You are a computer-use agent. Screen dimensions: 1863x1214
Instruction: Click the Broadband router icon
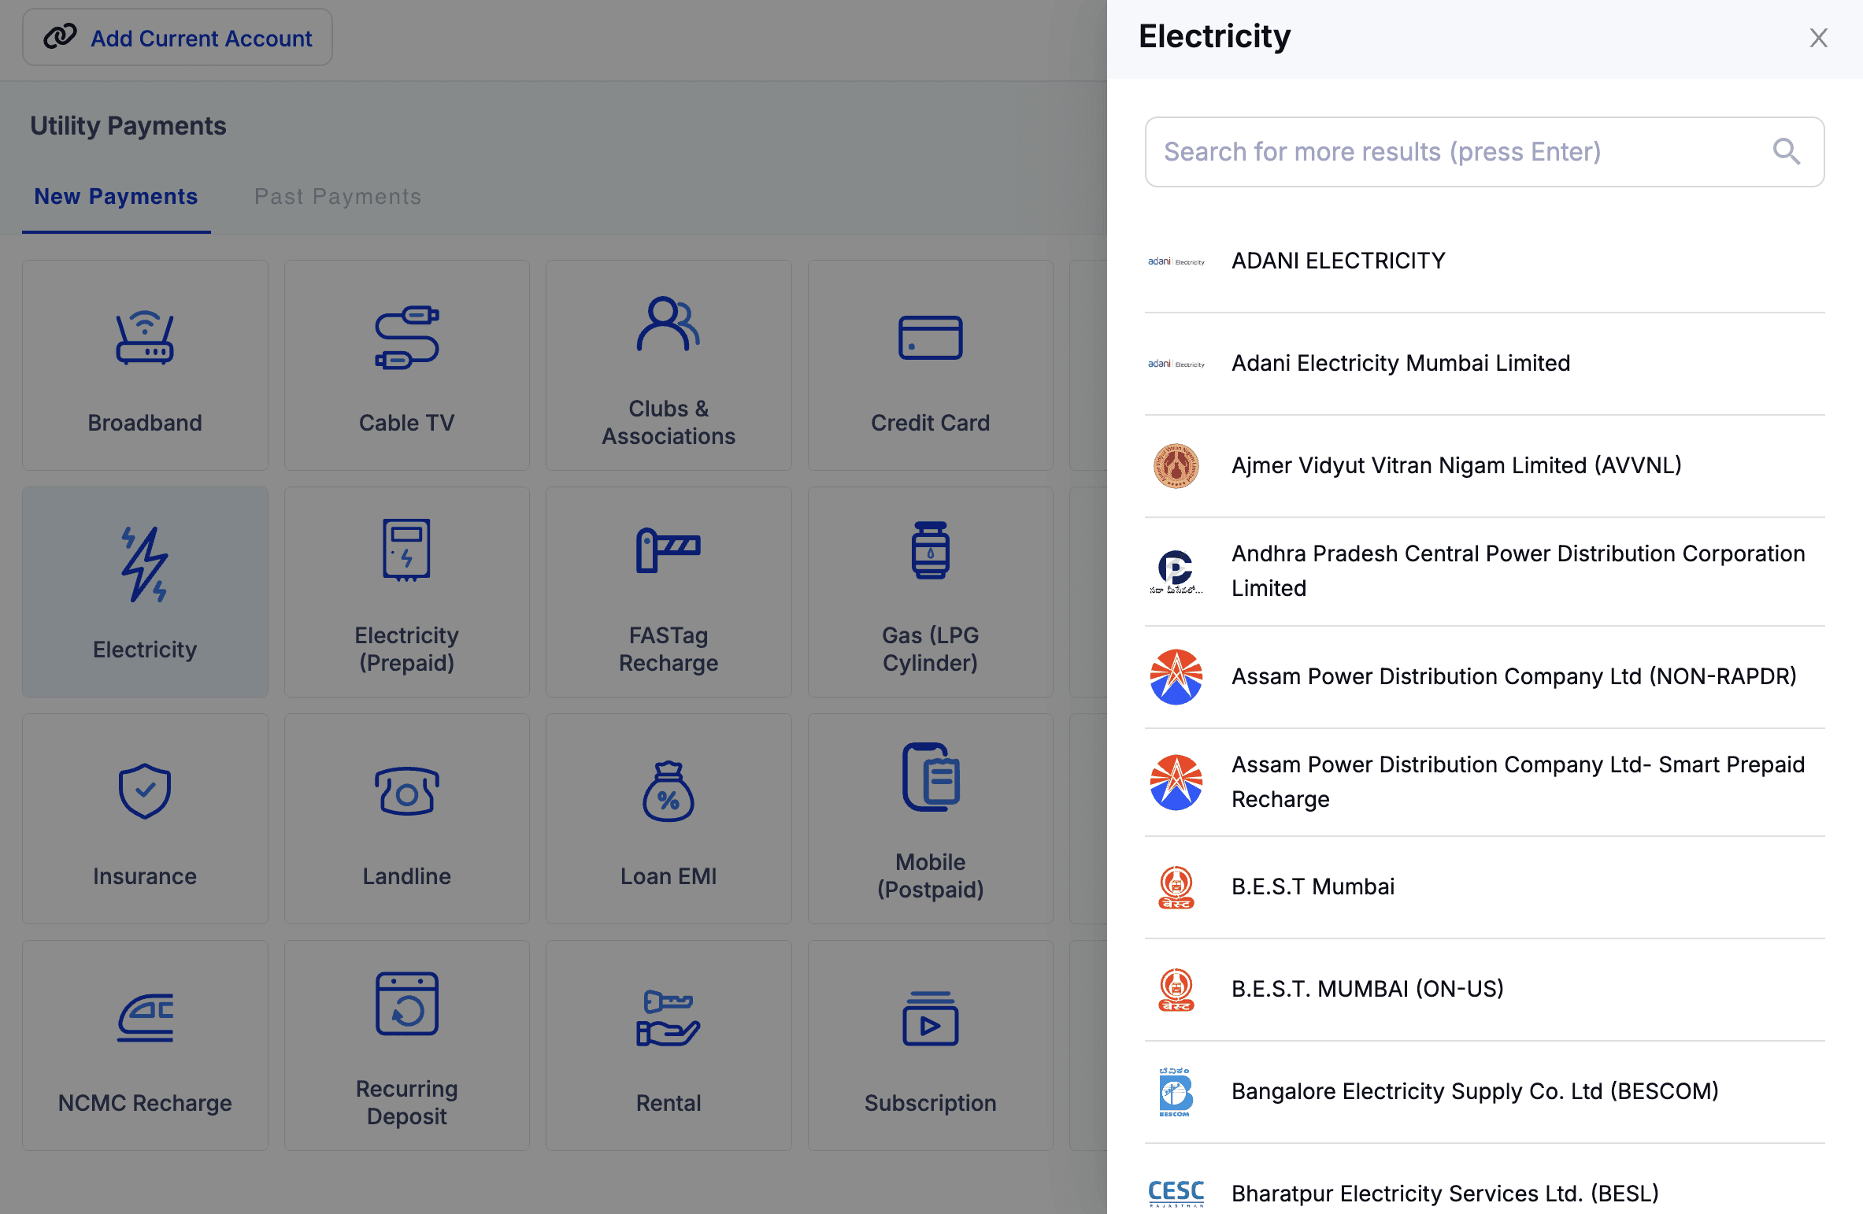point(145,338)
